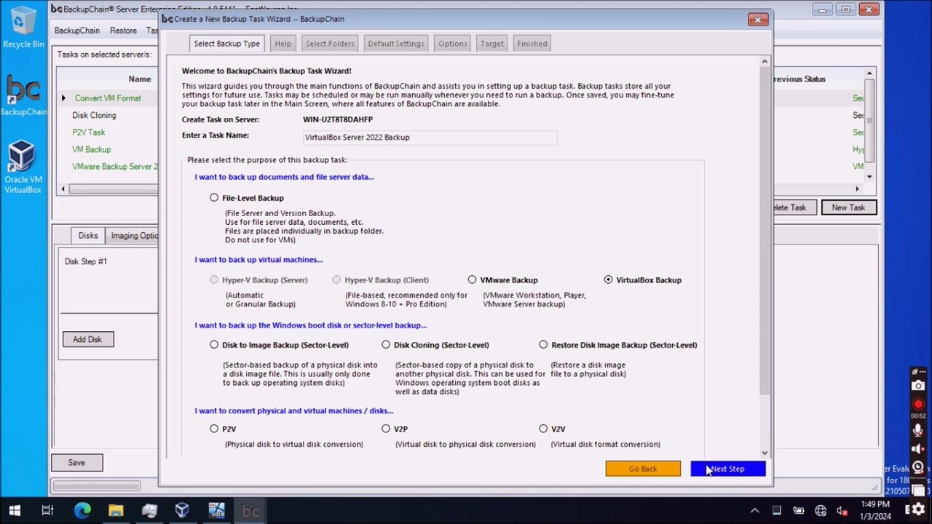Image resolution: width=932 pixels, height=524 pixels.
Task: Launch Microsoft Edge from the taskbar
Action: [82, 510]
